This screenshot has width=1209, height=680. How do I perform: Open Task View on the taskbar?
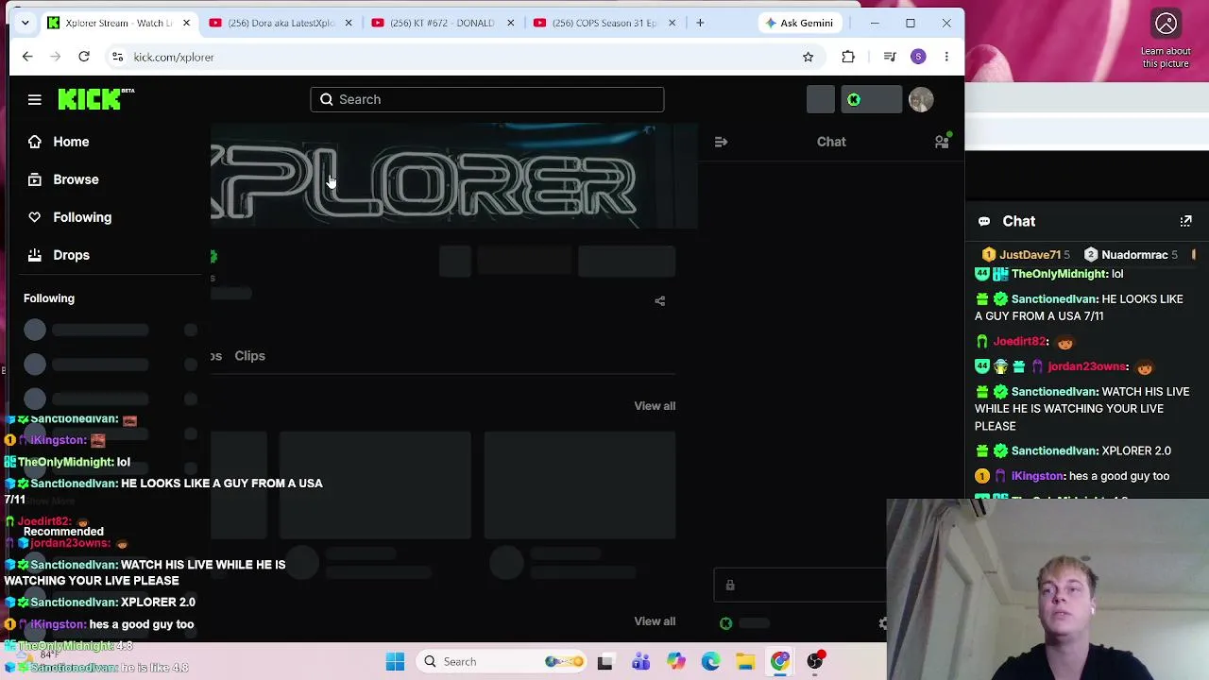click(x=604, y=661)
